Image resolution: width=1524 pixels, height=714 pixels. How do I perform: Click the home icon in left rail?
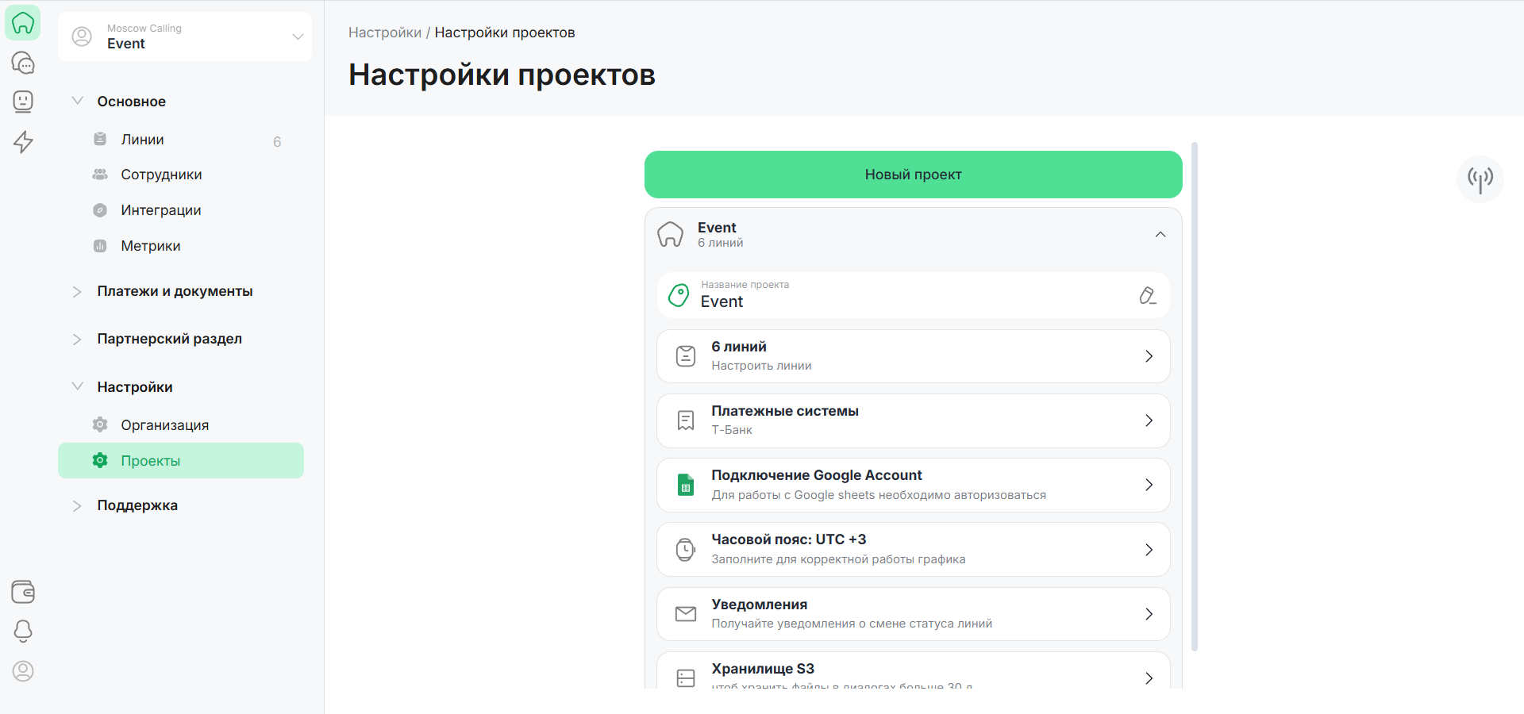pyautogui.click(x=23, y=23)
